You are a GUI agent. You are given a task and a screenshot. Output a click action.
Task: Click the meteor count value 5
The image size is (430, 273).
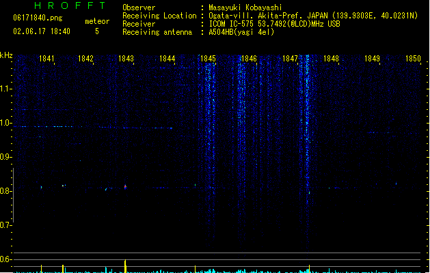point(97,31)
